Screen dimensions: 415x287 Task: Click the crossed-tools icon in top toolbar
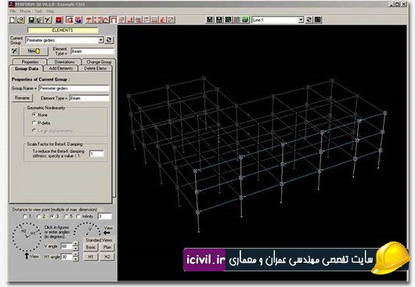48,20
